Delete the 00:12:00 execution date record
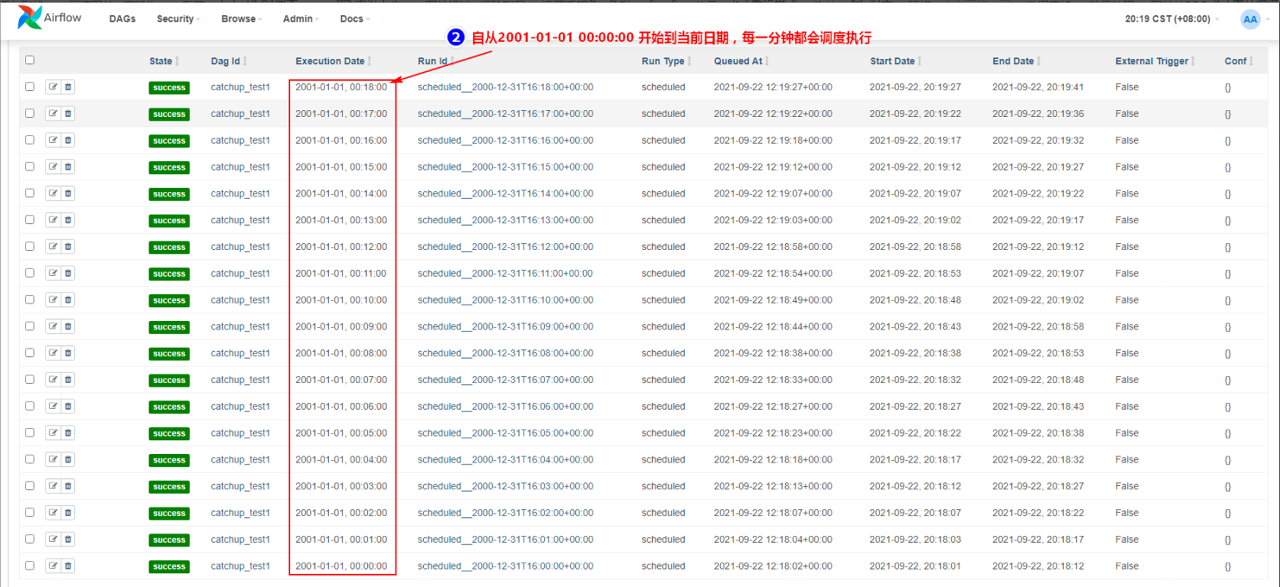The width and height of the screenshot is (1280, 587). [68, 246]
